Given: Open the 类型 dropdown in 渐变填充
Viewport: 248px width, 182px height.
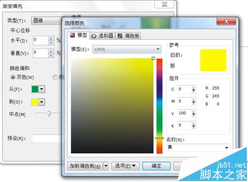Looking at the screenshot, I should point(46,20).
